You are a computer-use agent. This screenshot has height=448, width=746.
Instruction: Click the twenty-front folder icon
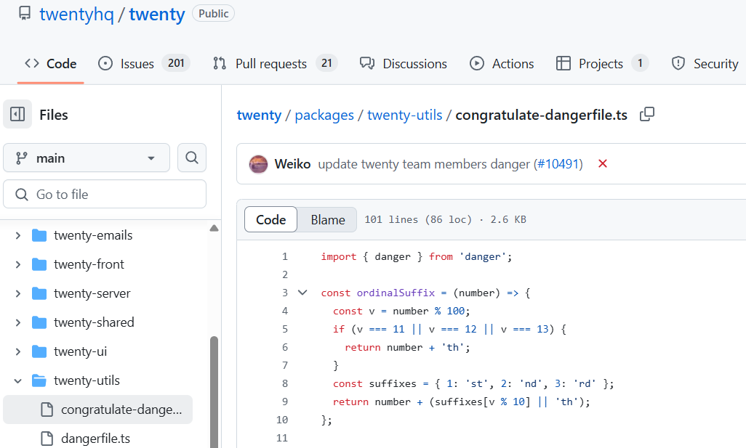pos(39,264)
